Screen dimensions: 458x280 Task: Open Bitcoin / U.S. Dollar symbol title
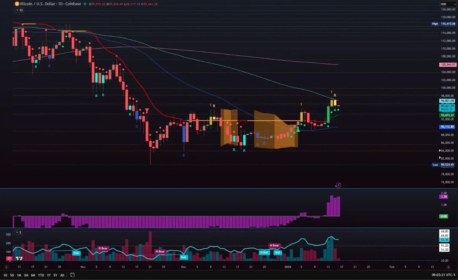38,4
